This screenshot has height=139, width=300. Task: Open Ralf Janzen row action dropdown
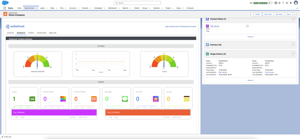click(x=247, y=26)
